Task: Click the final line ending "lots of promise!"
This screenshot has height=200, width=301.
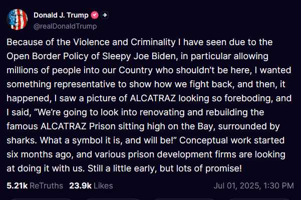Action: (124, 168)
